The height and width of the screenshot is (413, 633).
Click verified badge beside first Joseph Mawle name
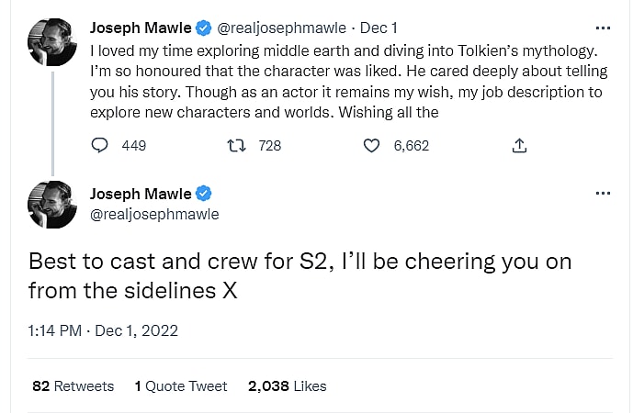(x=205, y=28)
